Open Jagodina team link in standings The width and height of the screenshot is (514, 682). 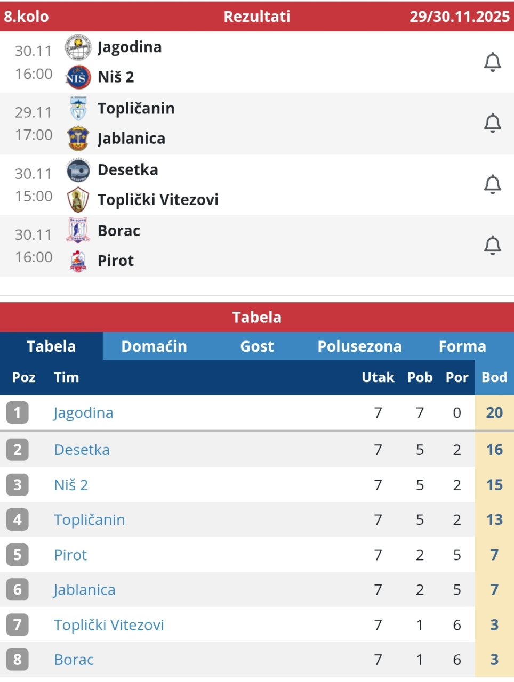[84, 413]
